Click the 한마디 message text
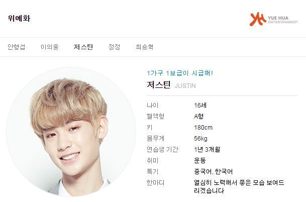The height and width of the screenshot is (202, 306). click(239, 186)
